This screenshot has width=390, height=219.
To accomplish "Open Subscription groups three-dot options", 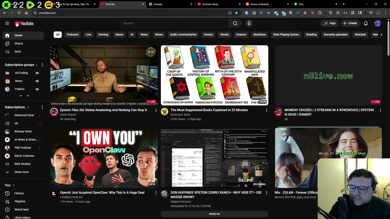I will click(x=42, y=65).
